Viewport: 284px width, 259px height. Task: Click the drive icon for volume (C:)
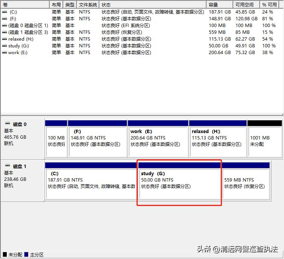point(5,12)
